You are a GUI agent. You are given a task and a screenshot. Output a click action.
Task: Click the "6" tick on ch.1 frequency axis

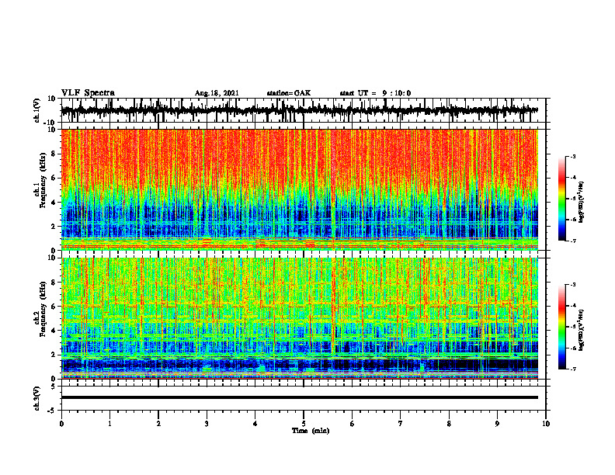click(54, 179)
